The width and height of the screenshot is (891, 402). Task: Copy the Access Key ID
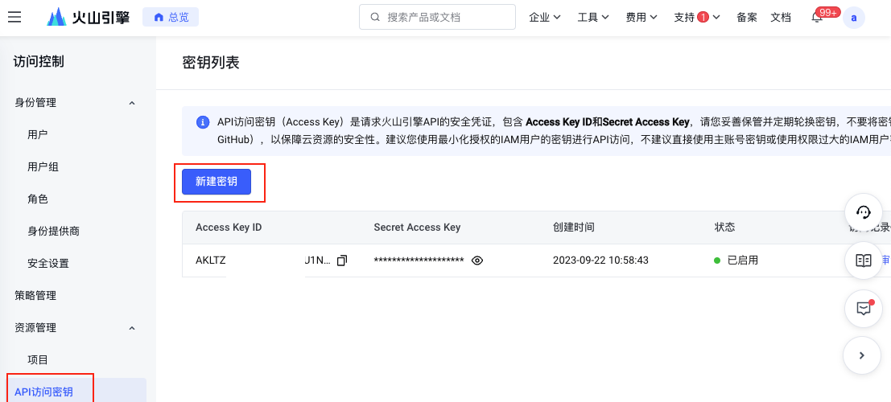coord(342,260)
